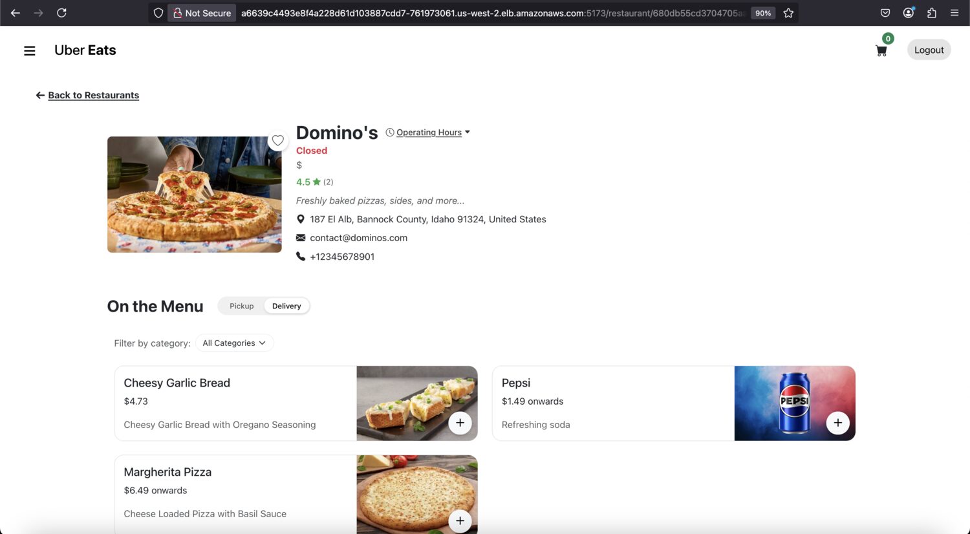970x534 pixels.
Task: Add Margherita Pizza to cart
Action: tap(460, 521)
